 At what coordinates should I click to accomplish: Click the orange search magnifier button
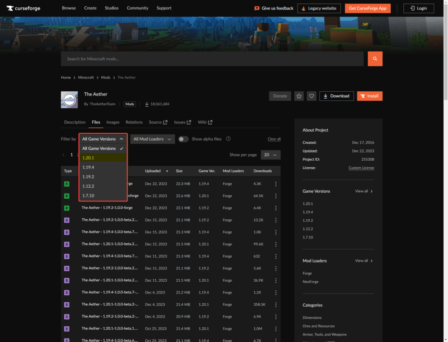(375, 59)
